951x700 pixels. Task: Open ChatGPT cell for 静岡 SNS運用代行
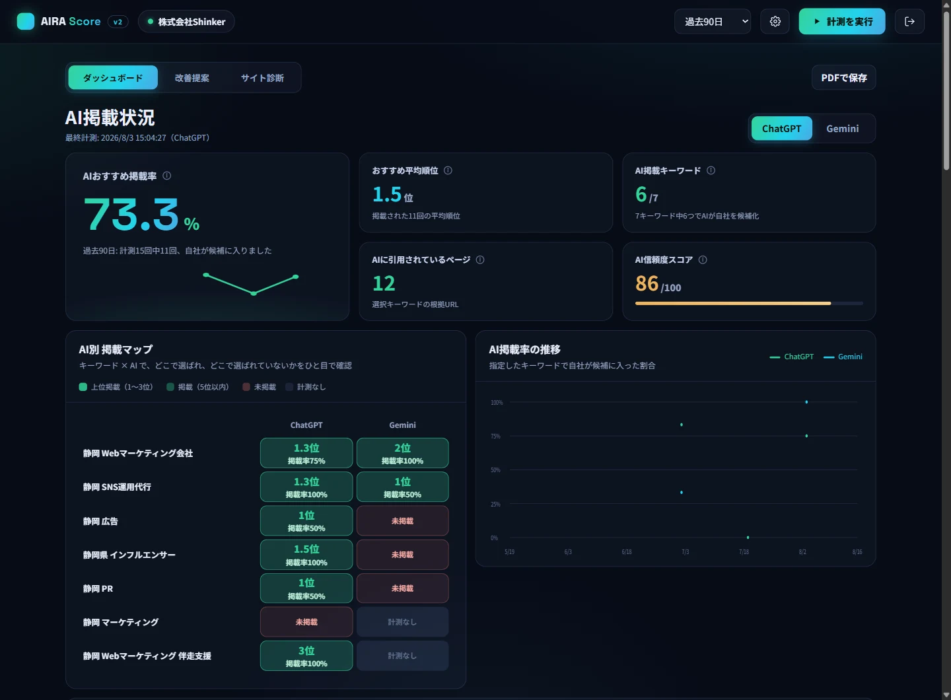(x=306, y=487)
